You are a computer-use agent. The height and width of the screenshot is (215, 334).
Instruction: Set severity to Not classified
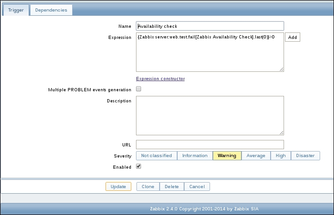pos(156,156)
